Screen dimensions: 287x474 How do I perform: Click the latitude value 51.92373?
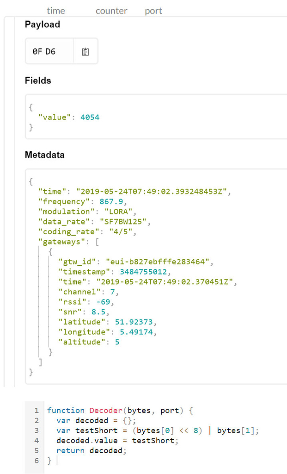(x=134, y=322)
